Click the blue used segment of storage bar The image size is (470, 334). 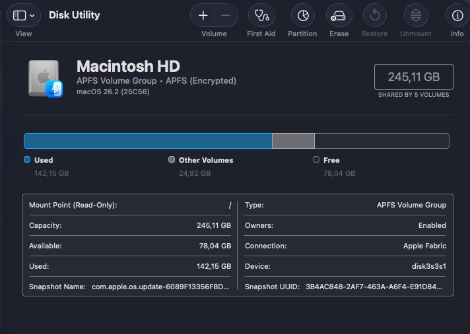tap(148, 141)
